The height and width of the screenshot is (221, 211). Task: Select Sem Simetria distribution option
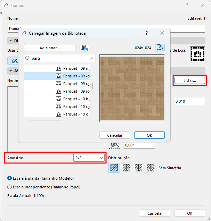[x=114, y=168]
